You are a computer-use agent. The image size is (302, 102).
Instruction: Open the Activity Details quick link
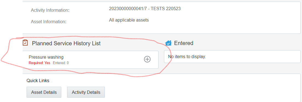coord(86,92)
